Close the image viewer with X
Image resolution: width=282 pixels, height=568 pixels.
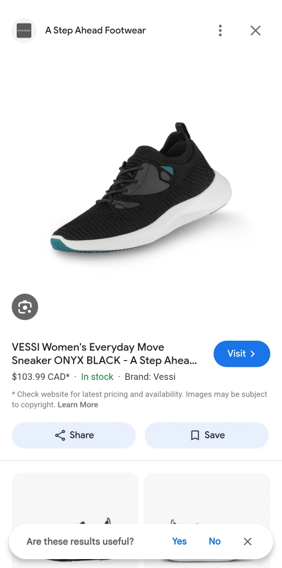pos(255,30)
